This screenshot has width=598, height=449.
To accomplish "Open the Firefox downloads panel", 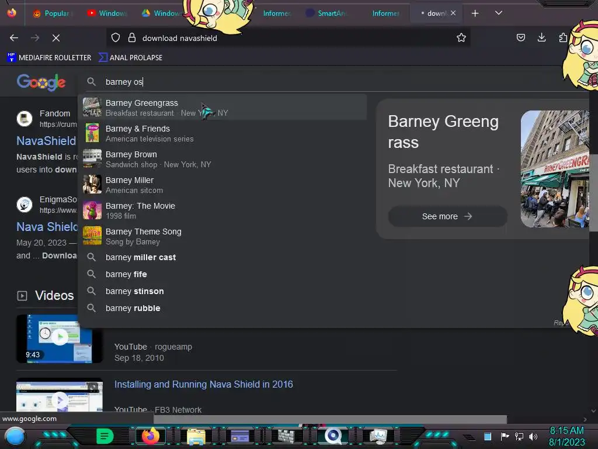I will tap(541, 37).
